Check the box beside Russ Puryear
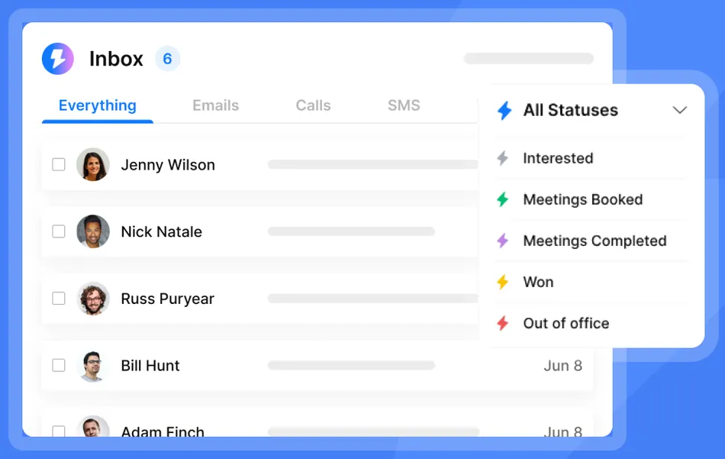This screenshot has width=725, height=459. pyautogui.click(x=58, y=299)
